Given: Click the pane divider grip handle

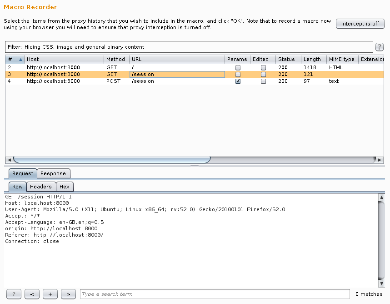Looking at the screenshot, I should pos(195,166).
